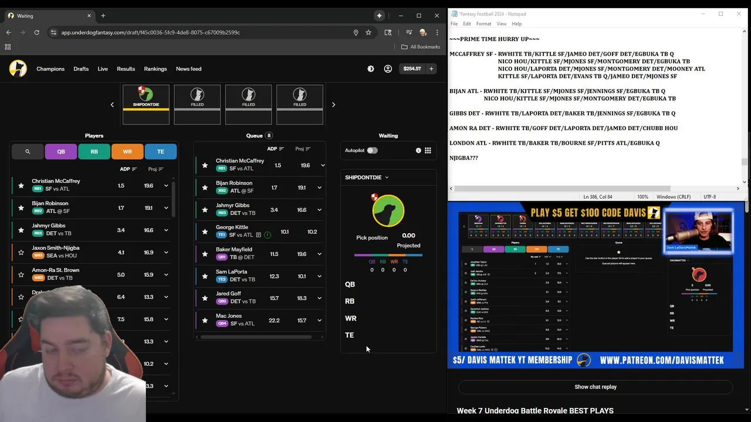
Task: Click the right arrow of draft carousel
Action: 333,105
